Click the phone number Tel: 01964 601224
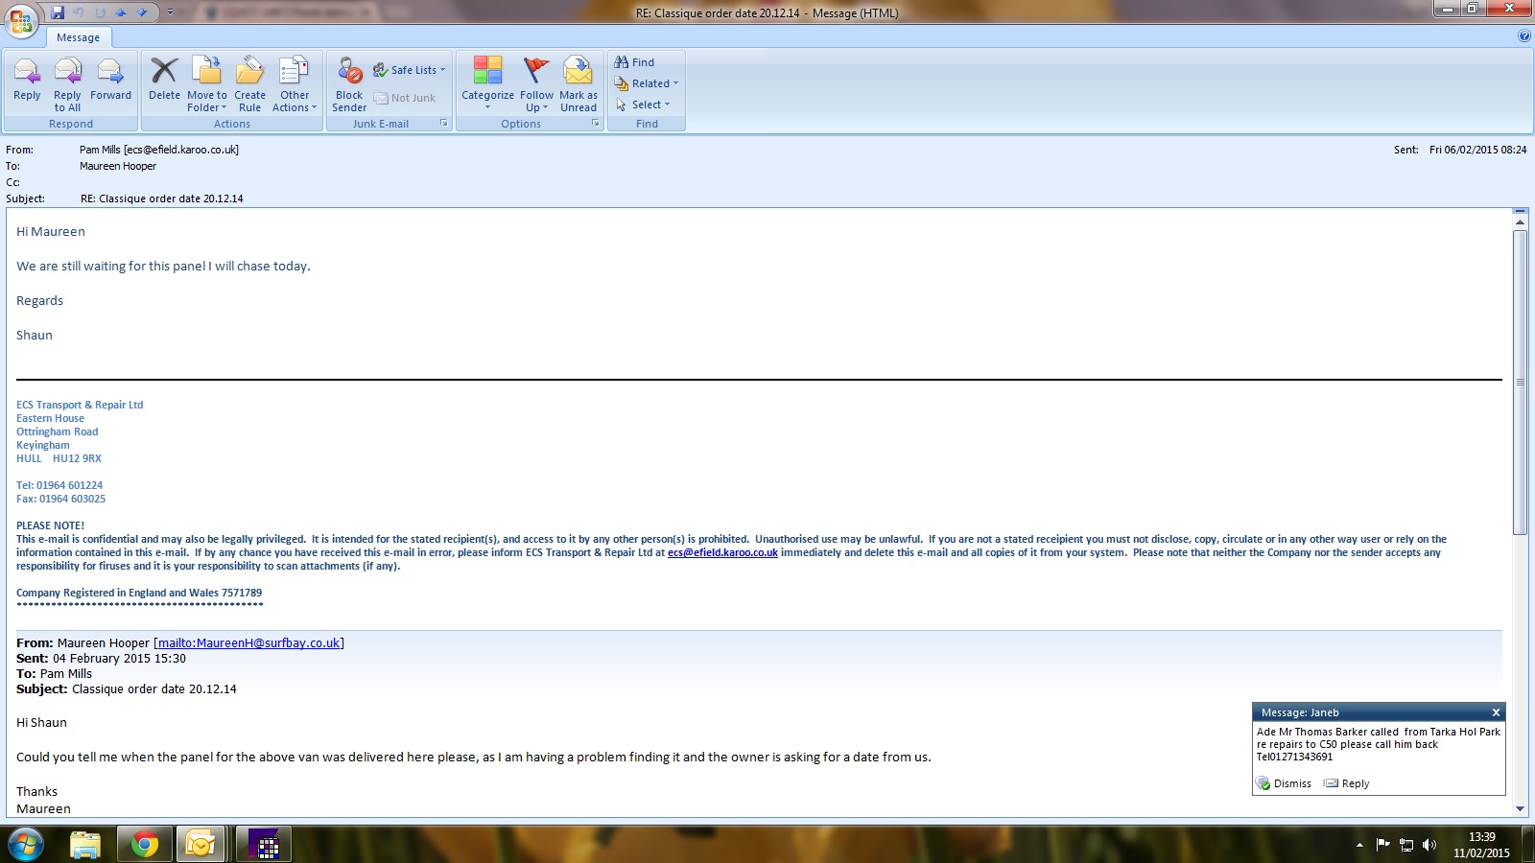 59,485
